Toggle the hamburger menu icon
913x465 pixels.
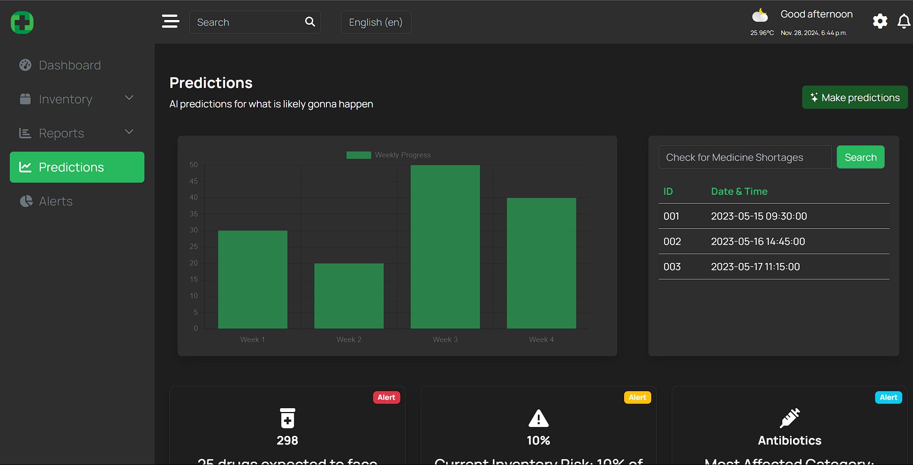tap(170, 21)
